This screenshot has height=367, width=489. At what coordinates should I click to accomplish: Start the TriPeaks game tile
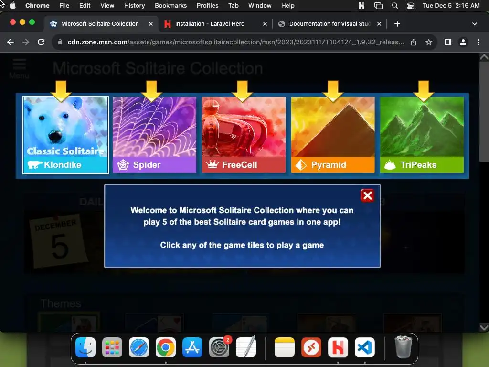(422, 135)
